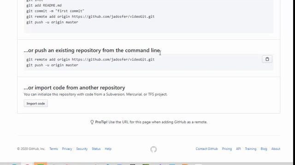
Task: Click the '...or import code from another repository' heading
Action: [x=75, y=88]
